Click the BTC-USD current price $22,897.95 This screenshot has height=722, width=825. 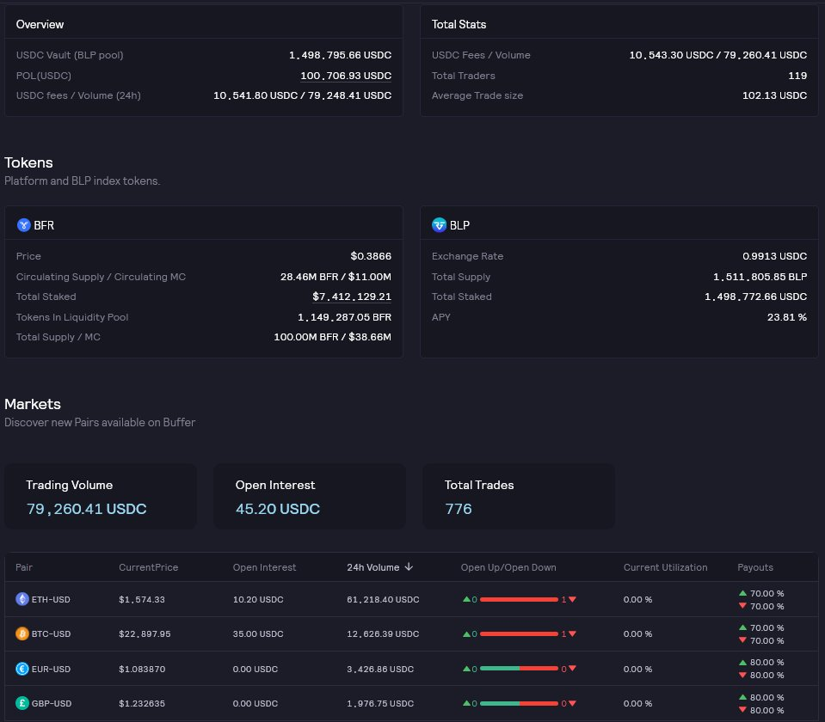pyautogui.click(x=145, y=633)
